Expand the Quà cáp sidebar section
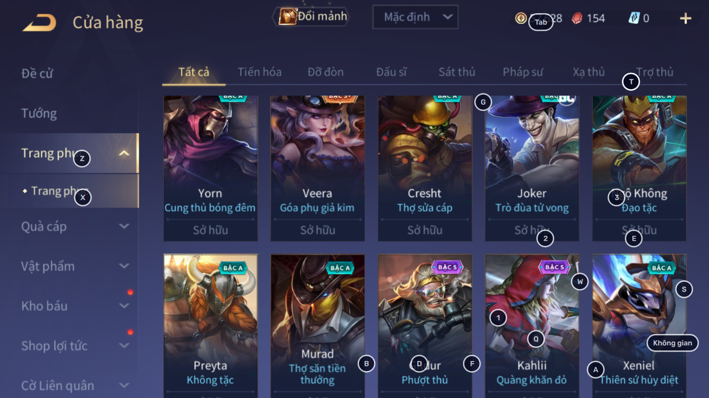 click(x=124, y=226)
